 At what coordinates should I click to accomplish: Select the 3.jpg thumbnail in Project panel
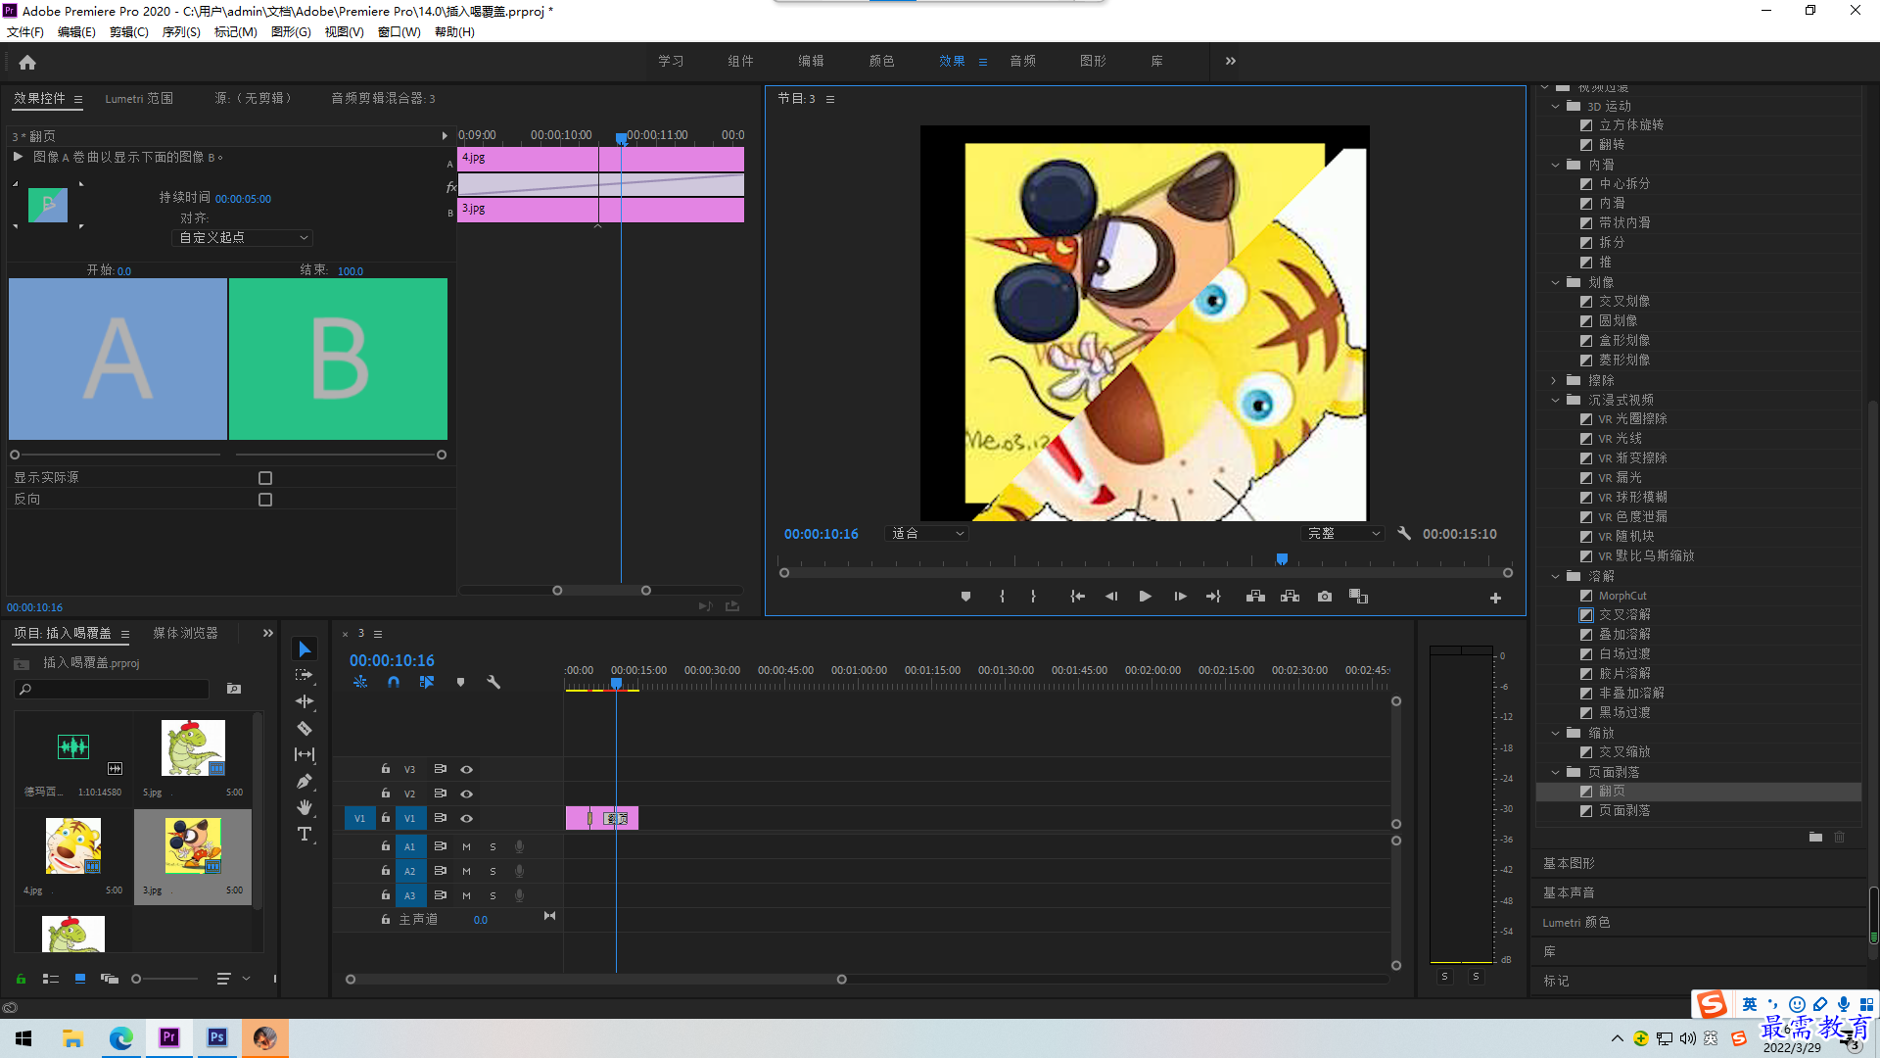(x=193, y=845)
